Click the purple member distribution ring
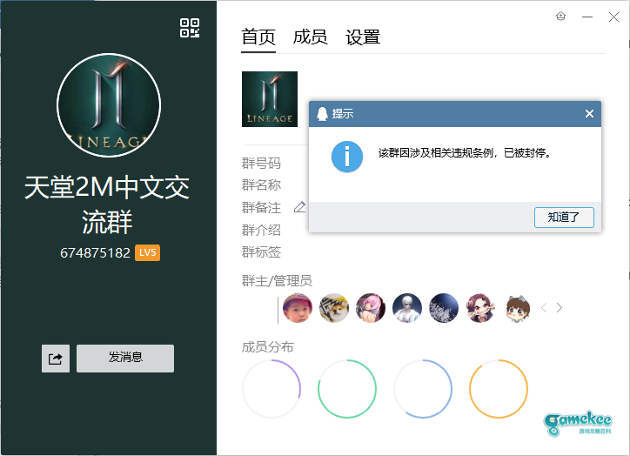 click(271, 389)
